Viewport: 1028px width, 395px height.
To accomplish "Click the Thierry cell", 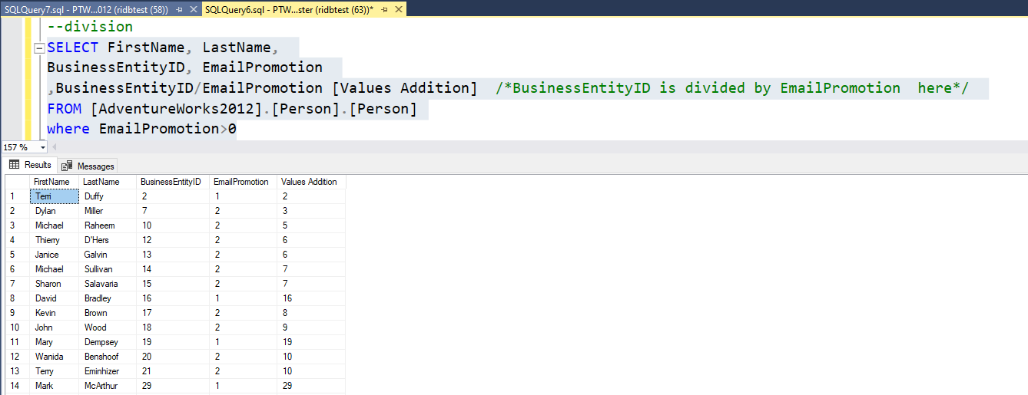I will 54,240.
